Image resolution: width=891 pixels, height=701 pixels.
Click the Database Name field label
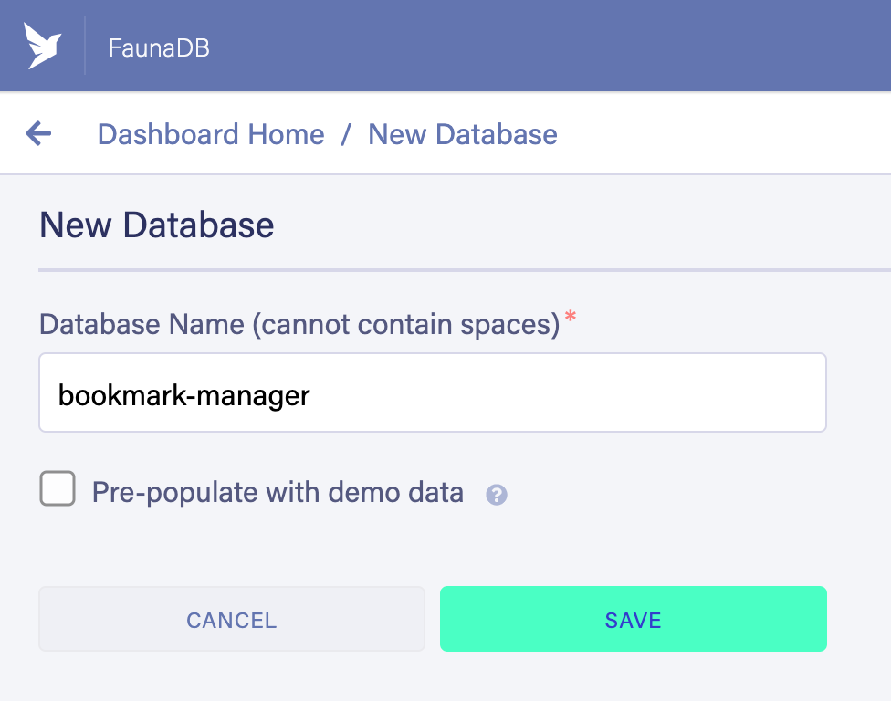click(x=299, y=325)
